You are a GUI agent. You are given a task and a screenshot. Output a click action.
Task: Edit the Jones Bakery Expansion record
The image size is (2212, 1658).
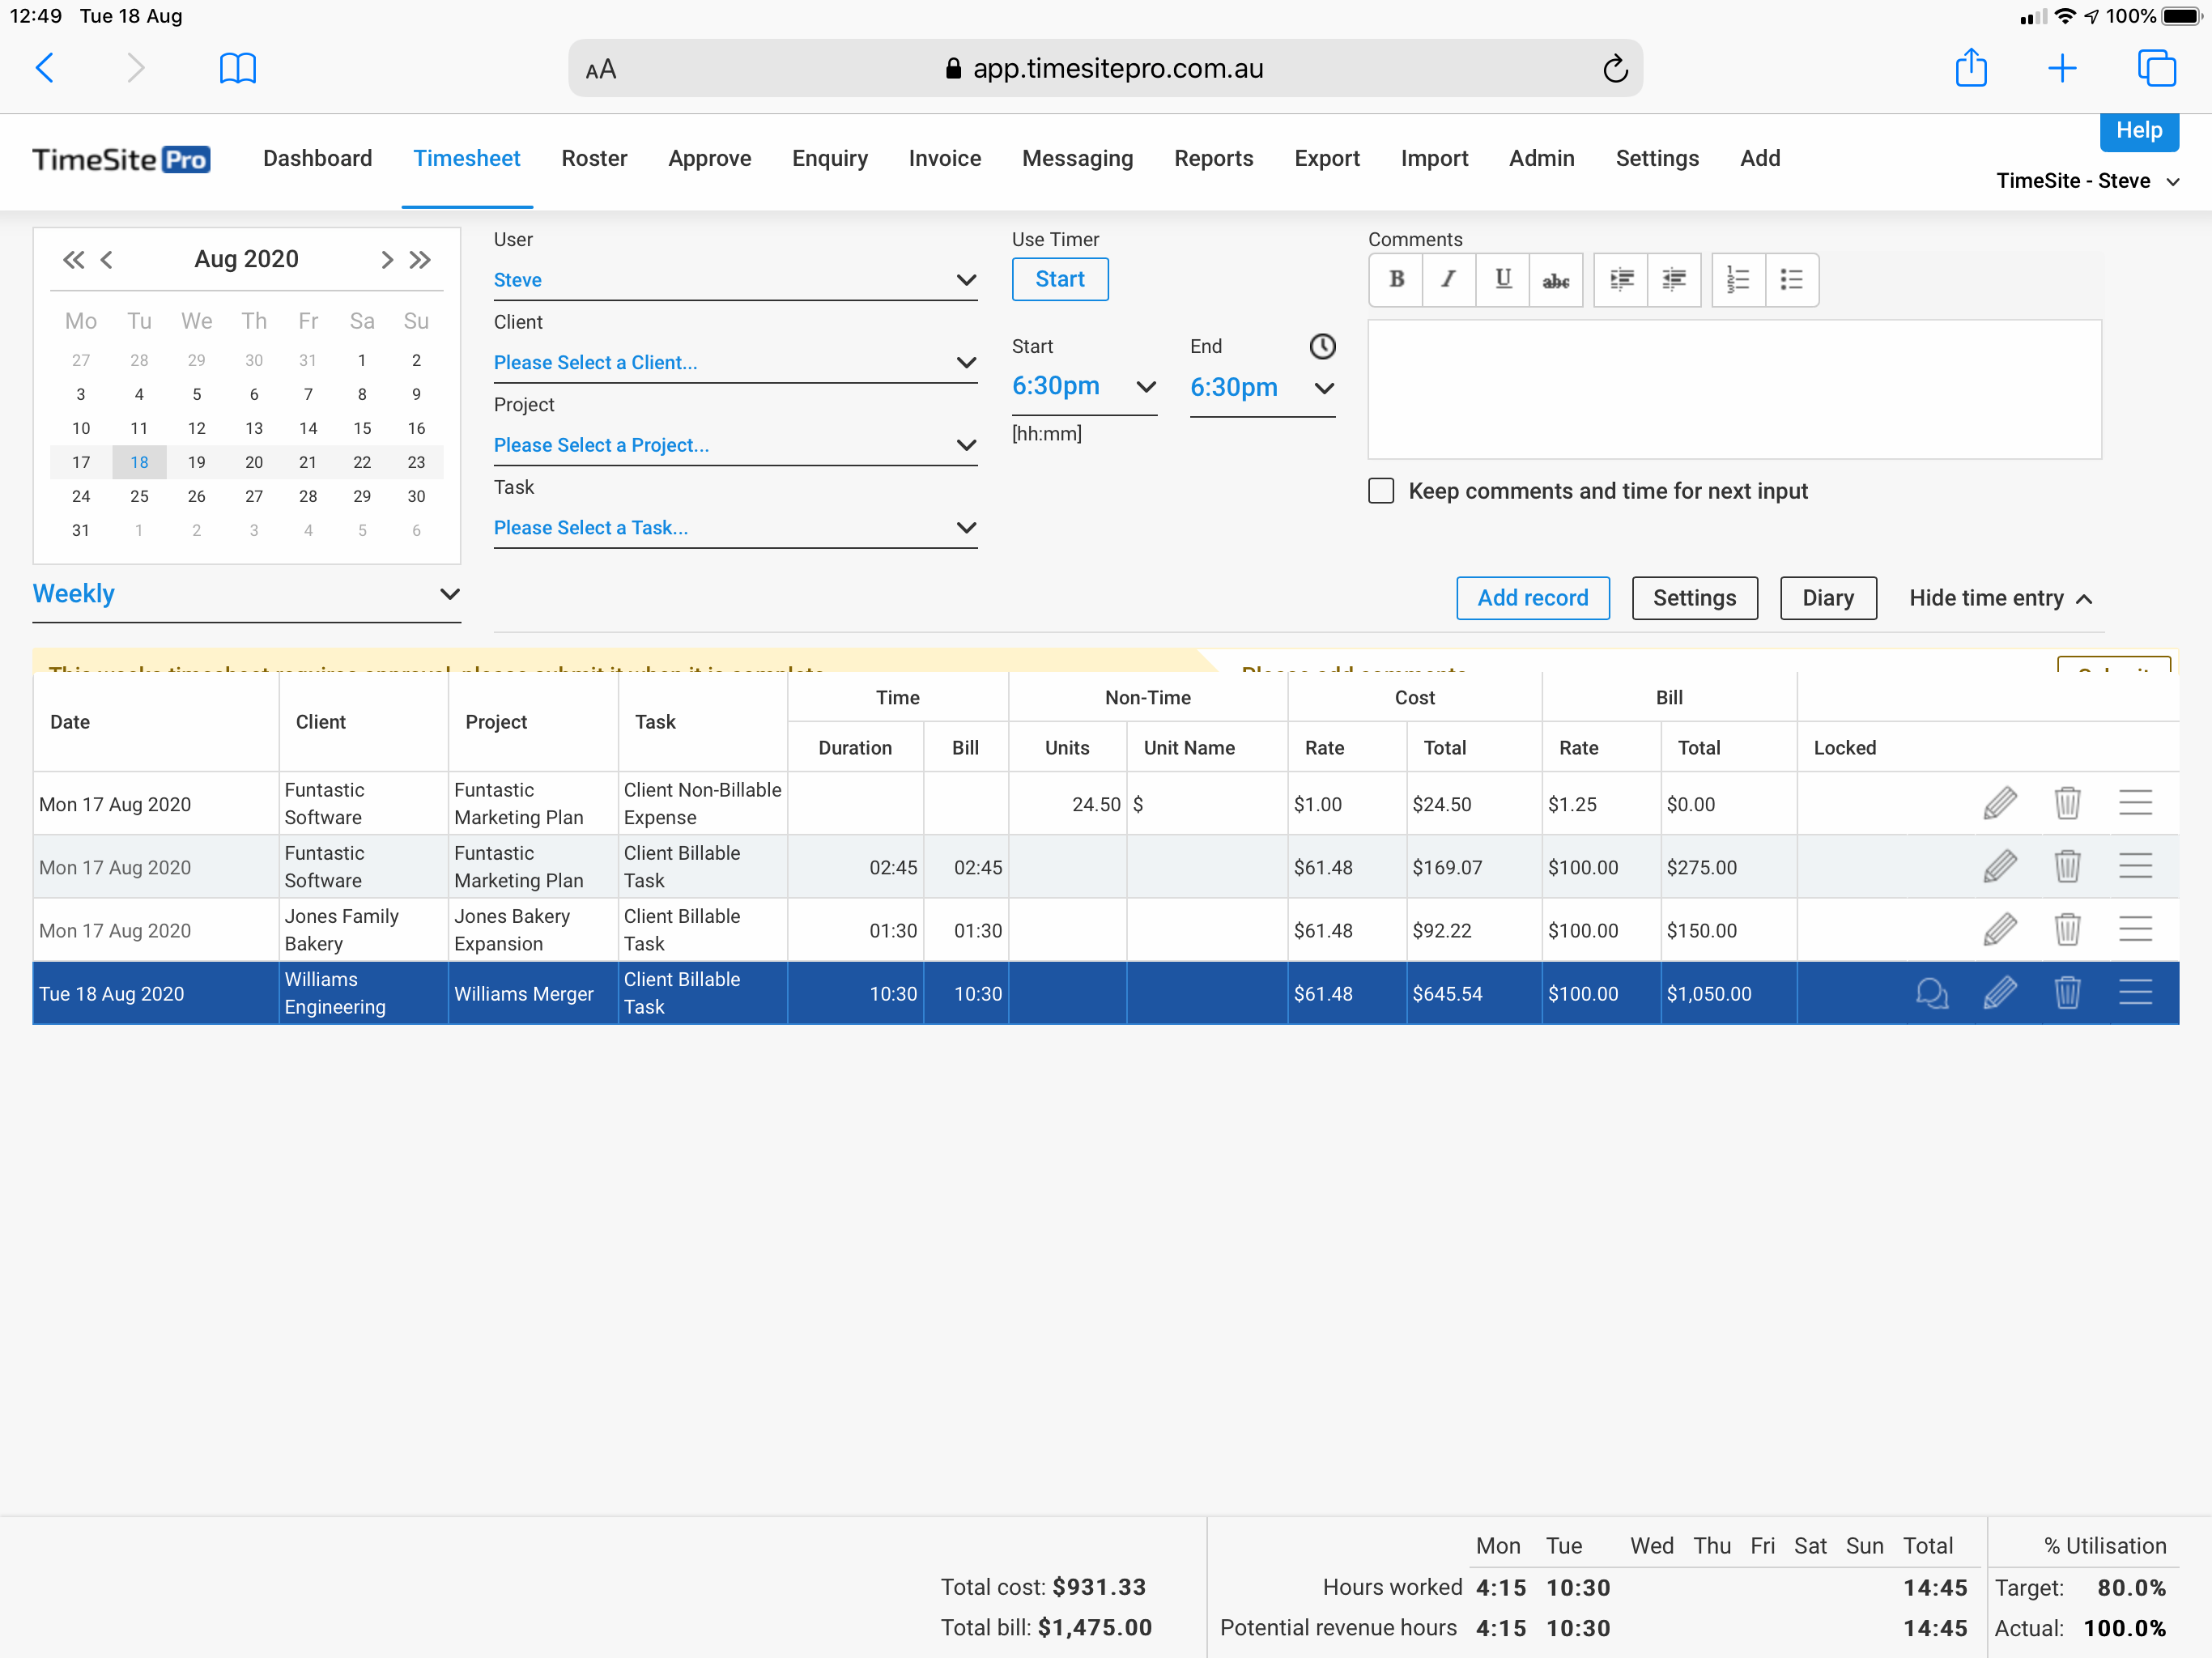click(x=1999, y=930)
